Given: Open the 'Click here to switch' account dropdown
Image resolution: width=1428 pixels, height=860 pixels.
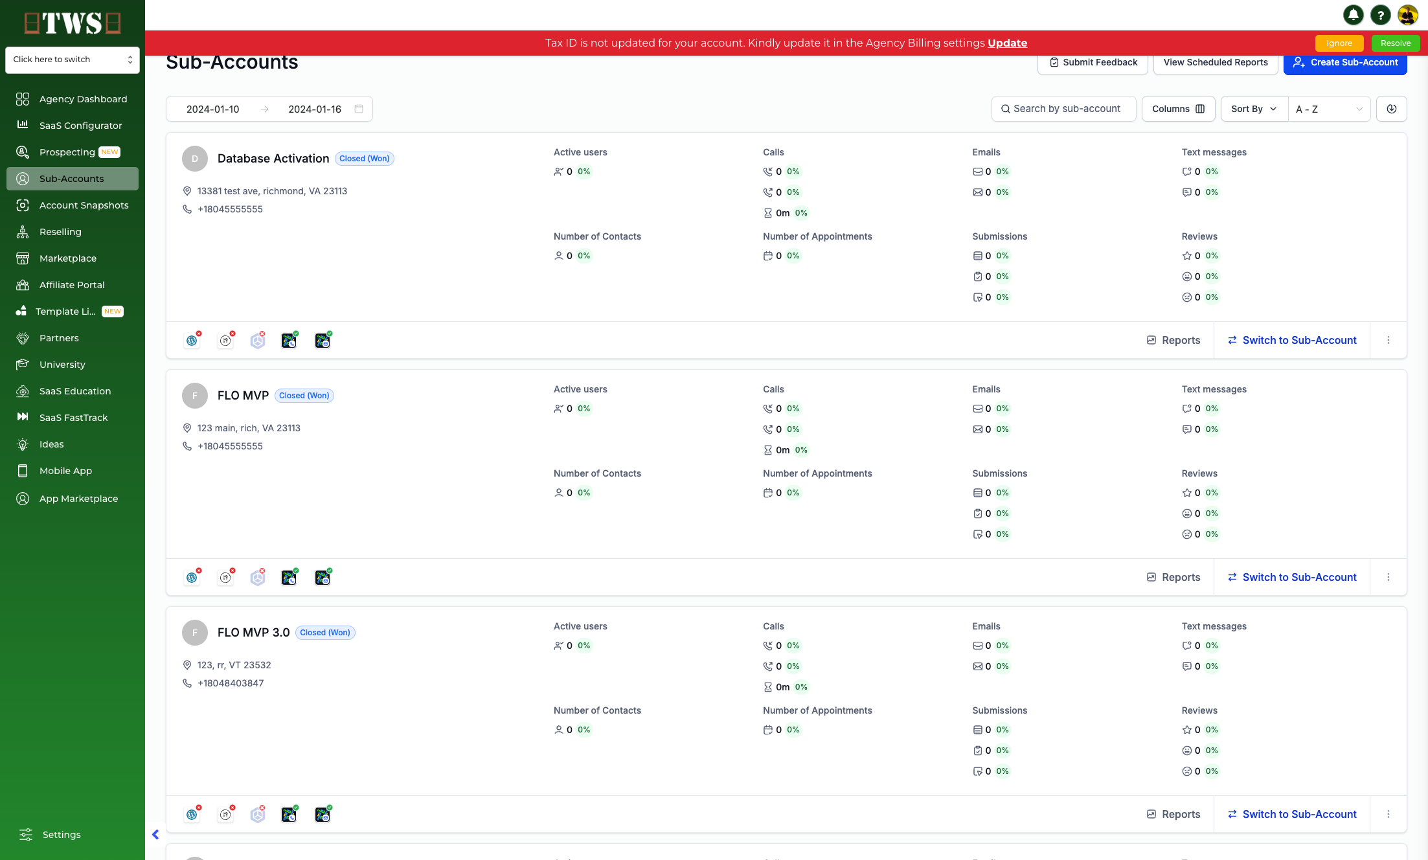Looking at the screenshot, I should click(73, 60).
